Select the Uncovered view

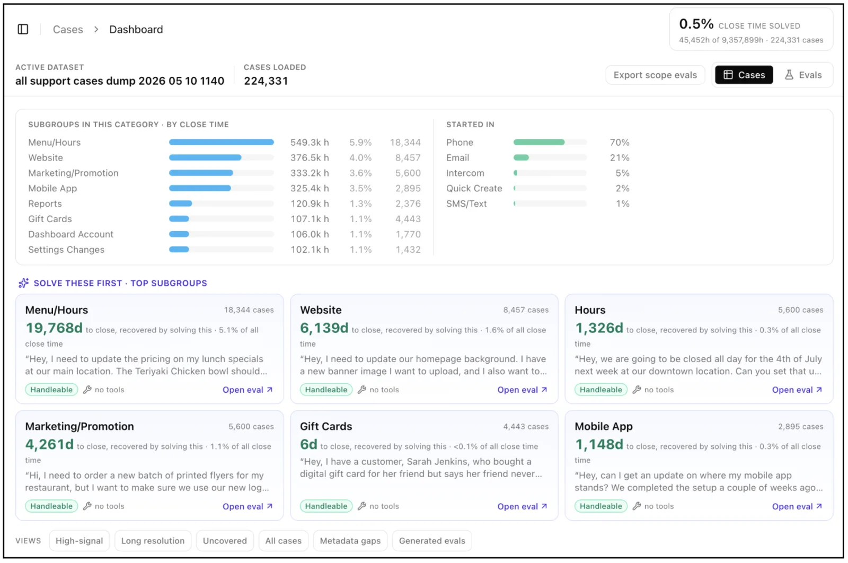(x=225, y=541)
